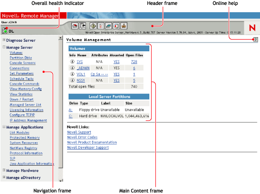The height and width of the screenshot is (194, 260).
Task: Expand the Diagnose Server section
Action: pos(4,40)
